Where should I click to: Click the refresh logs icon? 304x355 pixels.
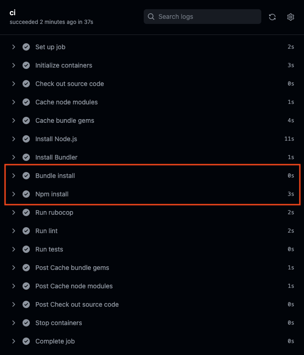click(272, 17)
